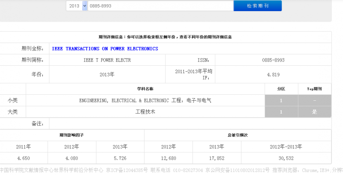Screen dimensions: 343x175
Task: Click the 是 Top journal cell
Action: 314,112
